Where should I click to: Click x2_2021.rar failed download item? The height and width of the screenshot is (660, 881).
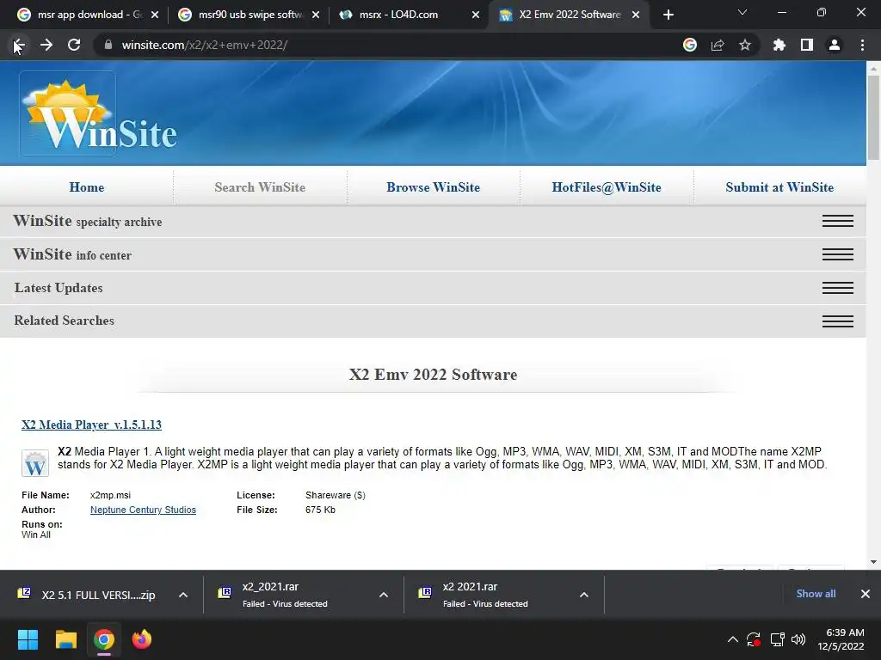pos(293,595)
